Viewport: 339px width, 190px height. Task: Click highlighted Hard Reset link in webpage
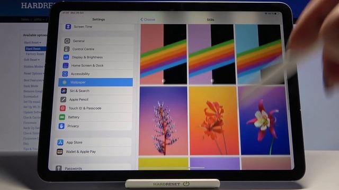[x=35, y=49]
